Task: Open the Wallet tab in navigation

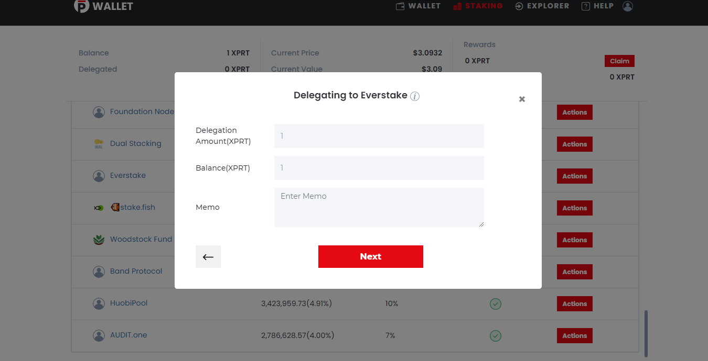Action: (418, 6)
